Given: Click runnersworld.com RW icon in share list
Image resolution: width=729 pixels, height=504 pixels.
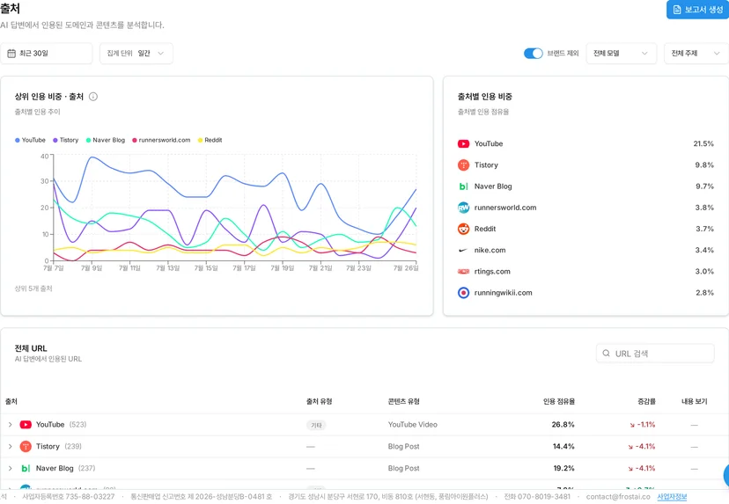Looking at the screenshot, I should [463, 208].
